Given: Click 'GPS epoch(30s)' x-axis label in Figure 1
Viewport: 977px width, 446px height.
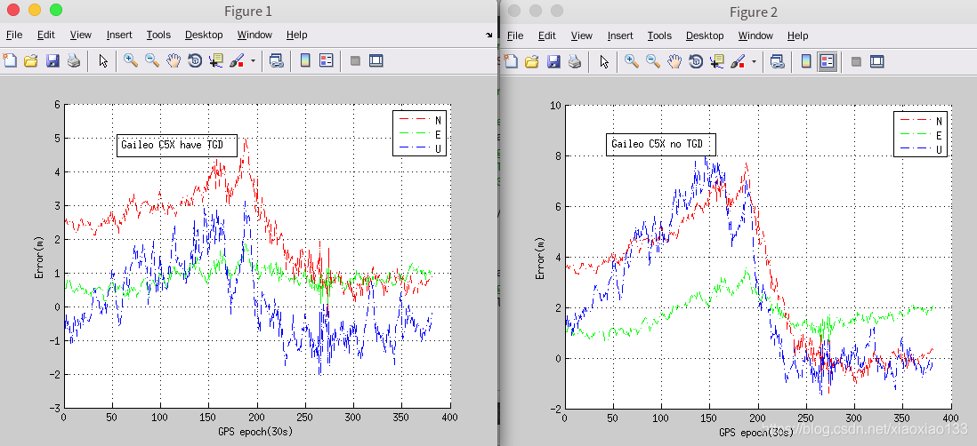Looking at the screenshot, I should [x=256, y=430].
